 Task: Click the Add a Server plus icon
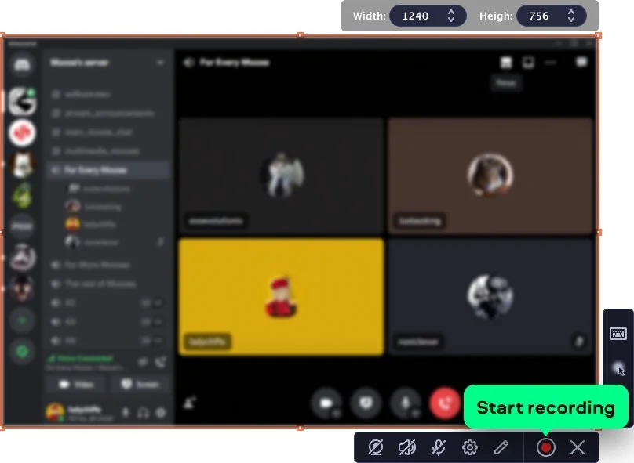22,320
